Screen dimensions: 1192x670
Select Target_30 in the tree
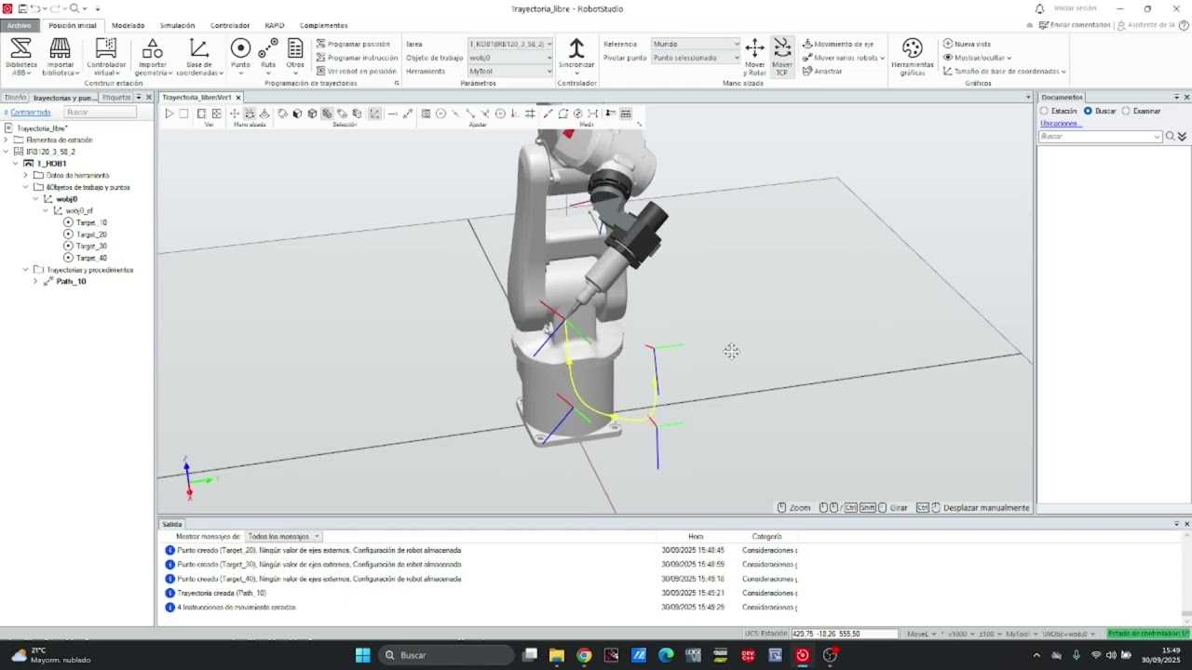pyautogui.click(x=91, y=246)
